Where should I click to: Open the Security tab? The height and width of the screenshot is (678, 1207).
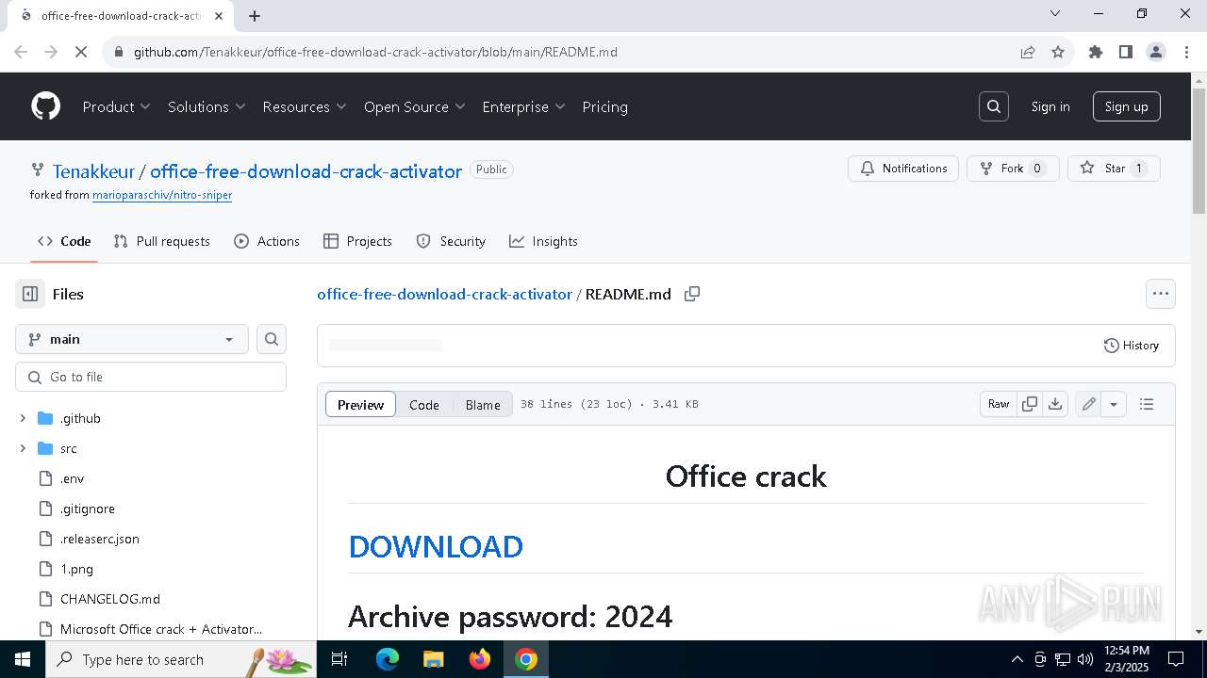[x=451, y=241]
